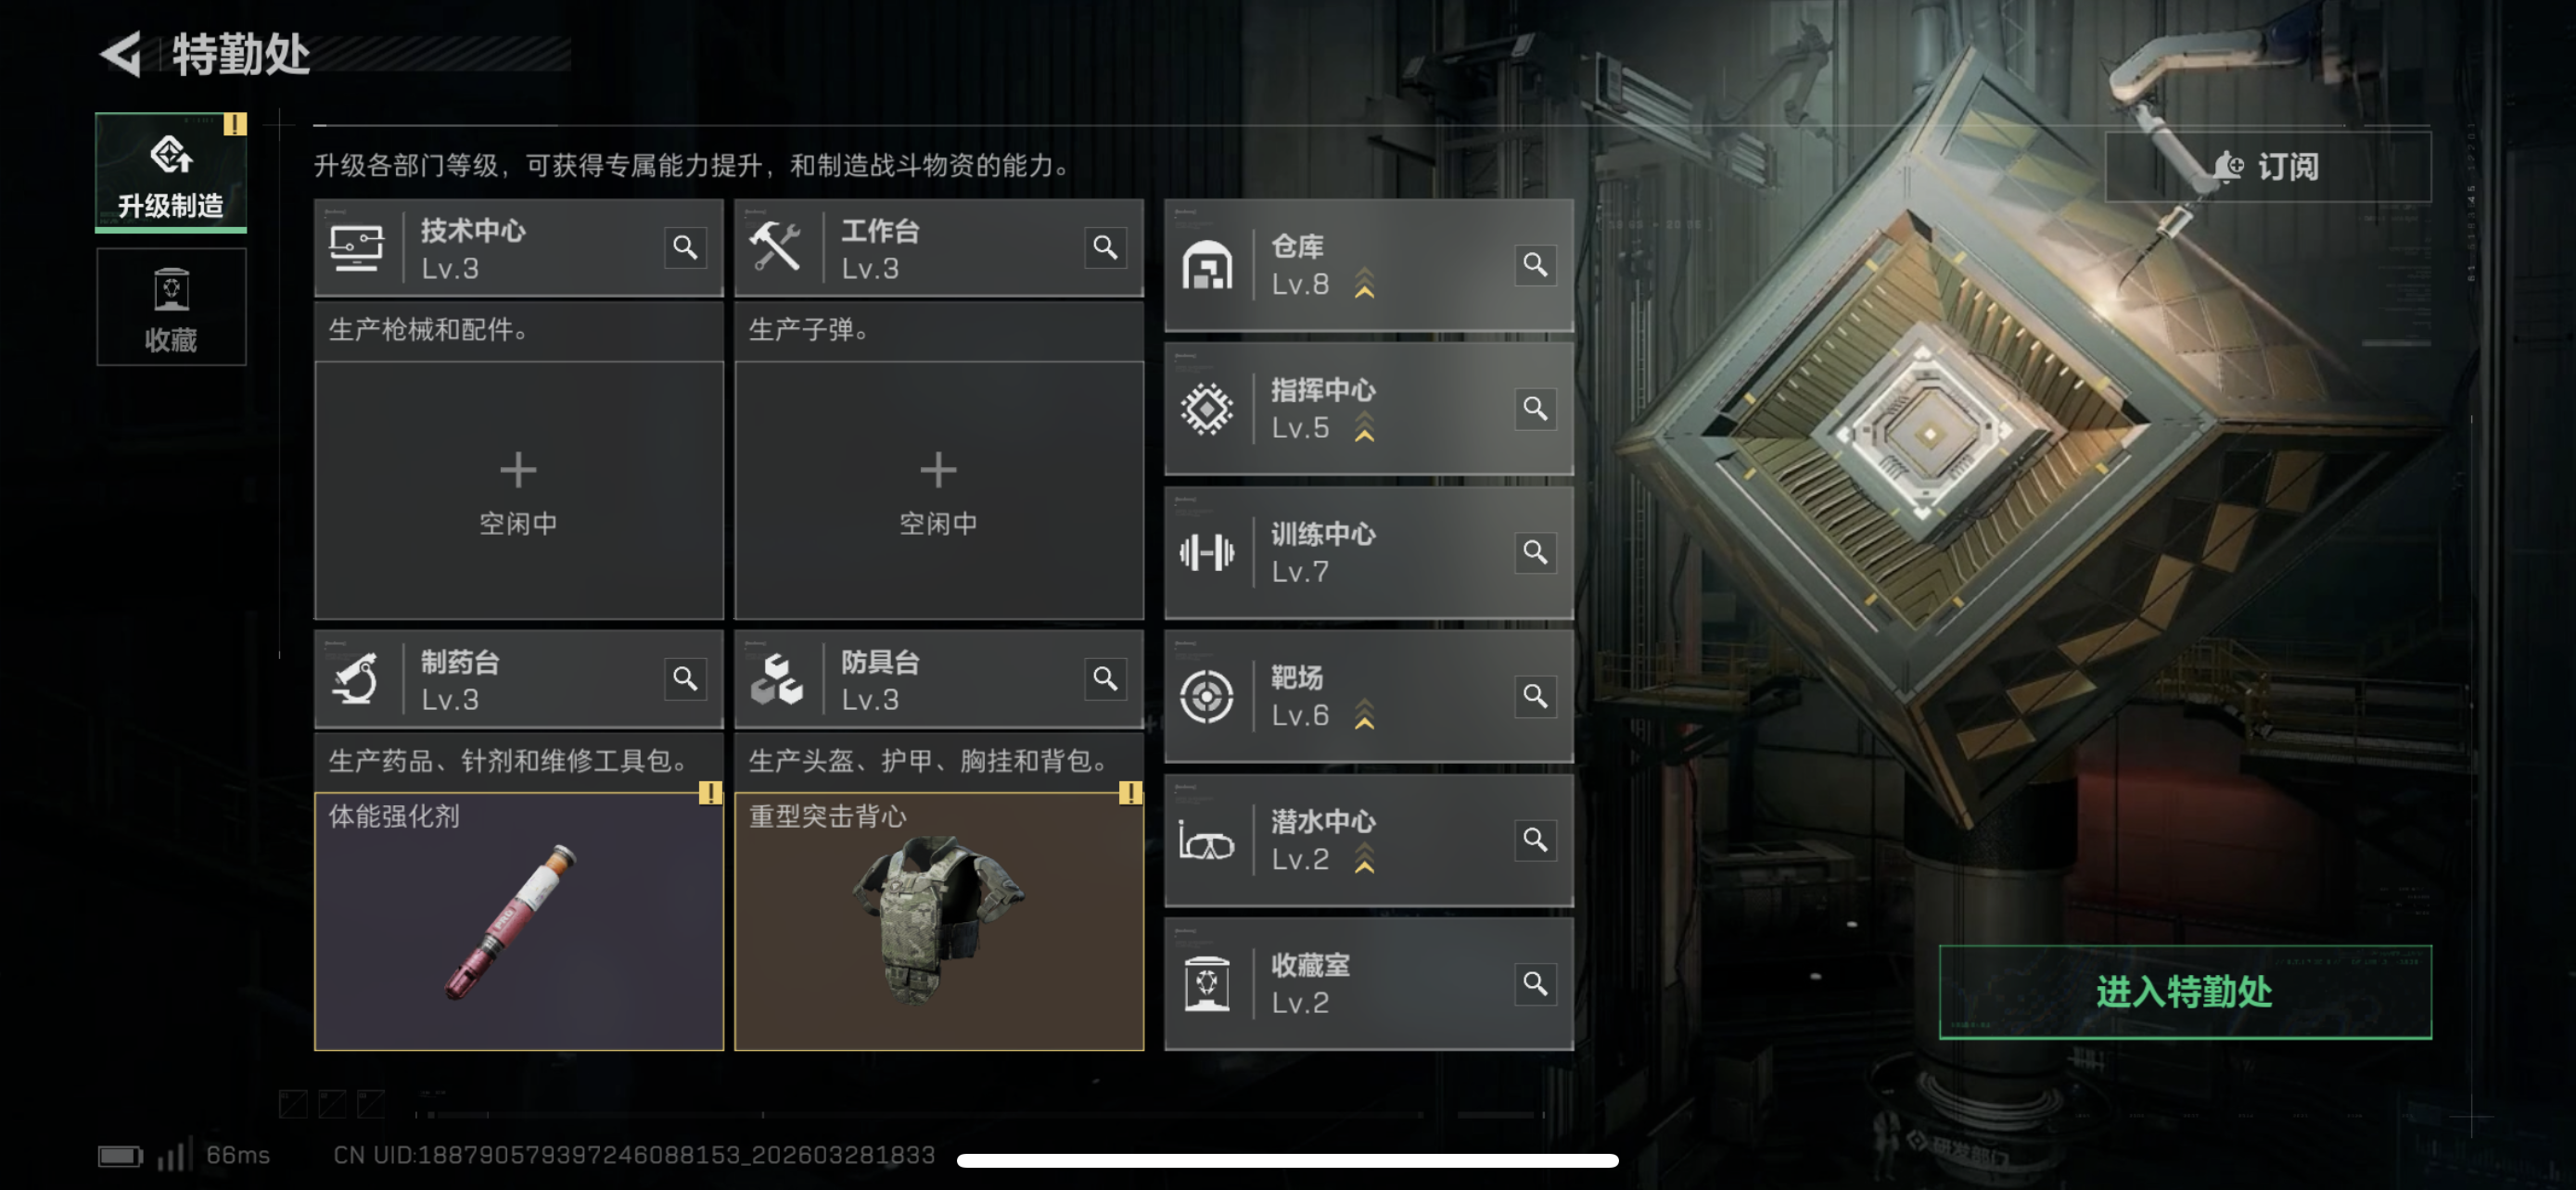
Task: Open magnifier icon for 训练中心
Action: (1535, 552)
